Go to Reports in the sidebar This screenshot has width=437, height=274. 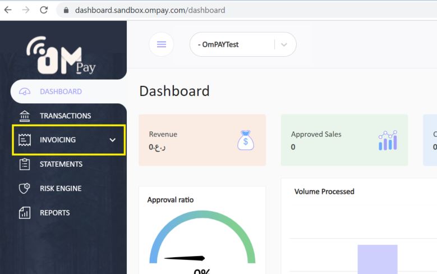click(x=55, y=213)
